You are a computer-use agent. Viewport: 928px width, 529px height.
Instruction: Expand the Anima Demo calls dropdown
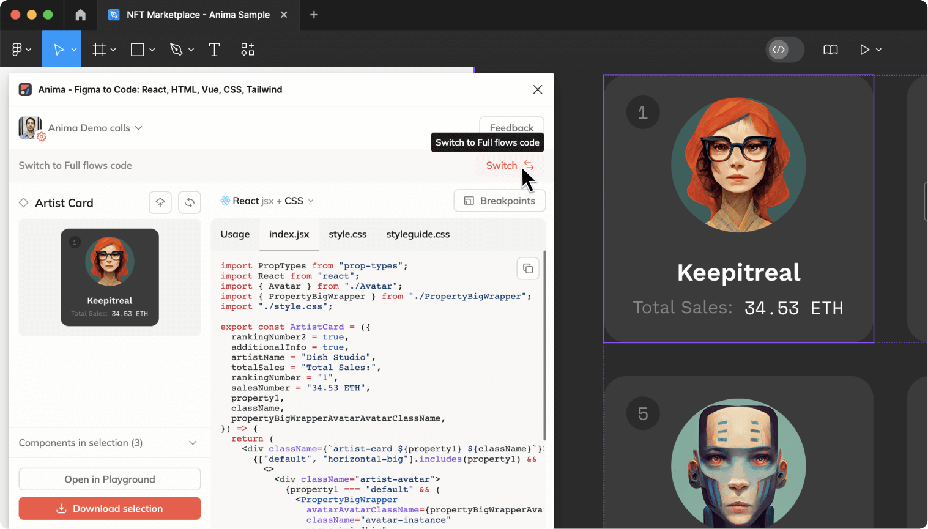[x=139, y=128]
